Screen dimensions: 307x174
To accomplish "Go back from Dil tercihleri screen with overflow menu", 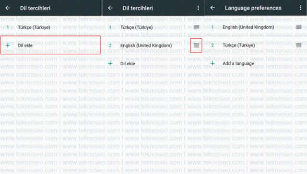I will pyautogui.click(x=110, y=8).
